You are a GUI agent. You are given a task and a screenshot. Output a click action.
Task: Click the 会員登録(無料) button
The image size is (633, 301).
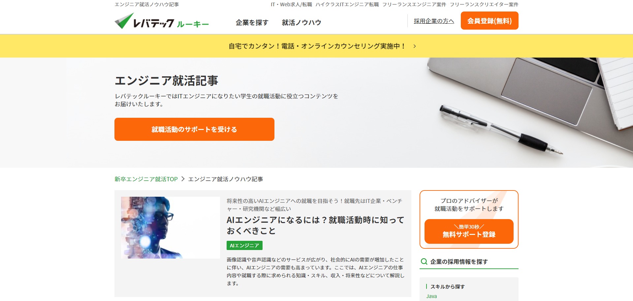point(490,21)
